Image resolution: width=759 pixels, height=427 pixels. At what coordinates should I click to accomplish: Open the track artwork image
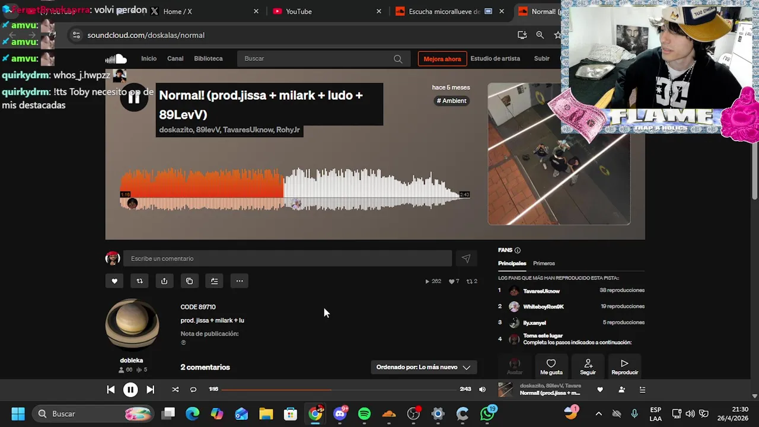[x=559, y=154]
